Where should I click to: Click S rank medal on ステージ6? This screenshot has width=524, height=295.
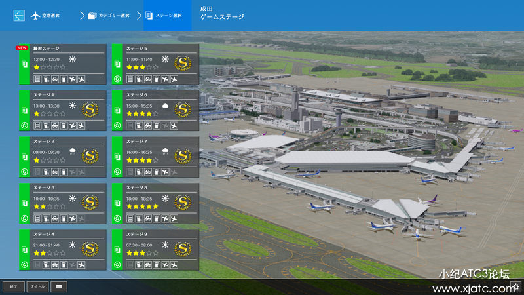tap(183, 109)
